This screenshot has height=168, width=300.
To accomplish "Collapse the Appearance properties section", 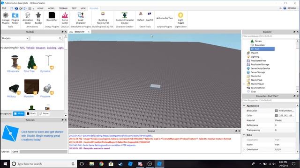I will click(244, 106).
